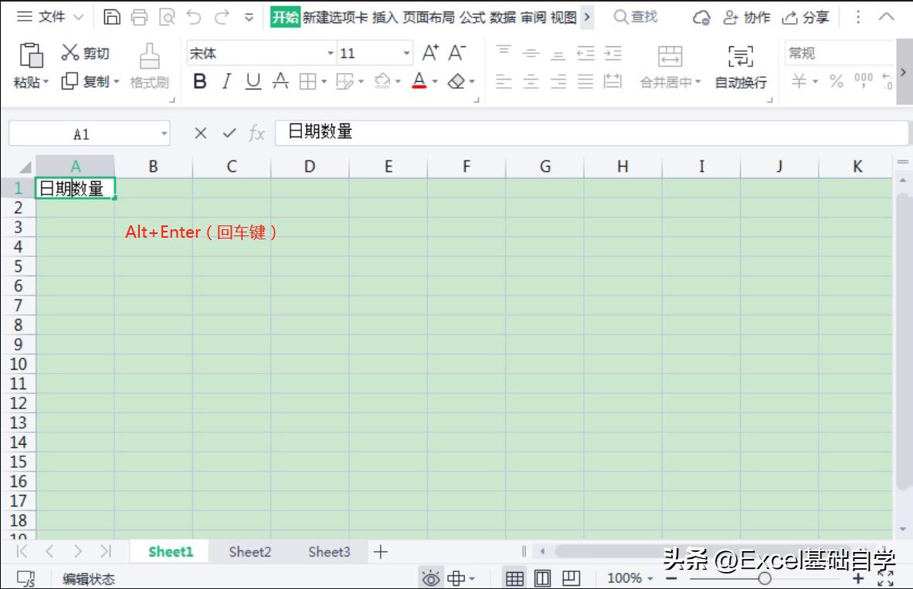Apply underline formatting
Image resolution: width=913 pixels, height=589 pixels.
coord(253,81)
